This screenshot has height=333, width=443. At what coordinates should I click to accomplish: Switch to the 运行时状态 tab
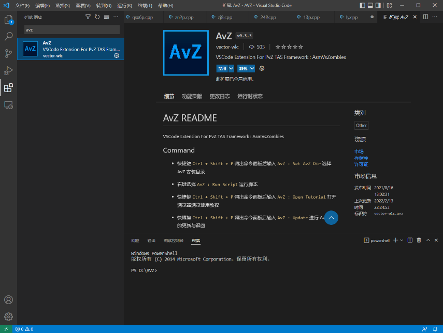(250, 96)
